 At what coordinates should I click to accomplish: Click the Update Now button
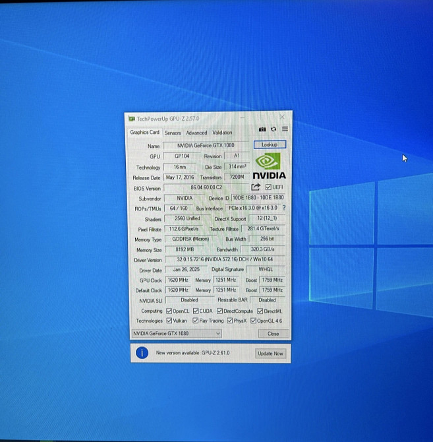(x=270, y=354)
